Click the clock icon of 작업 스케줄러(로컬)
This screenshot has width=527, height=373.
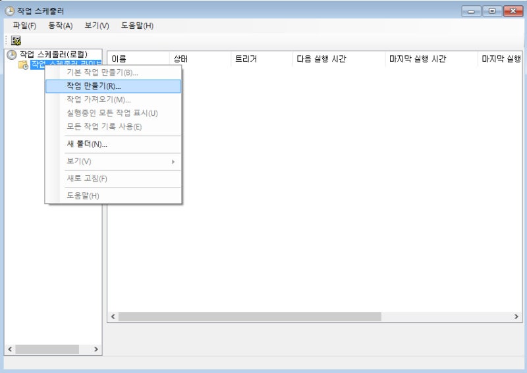tap(12, 55)
